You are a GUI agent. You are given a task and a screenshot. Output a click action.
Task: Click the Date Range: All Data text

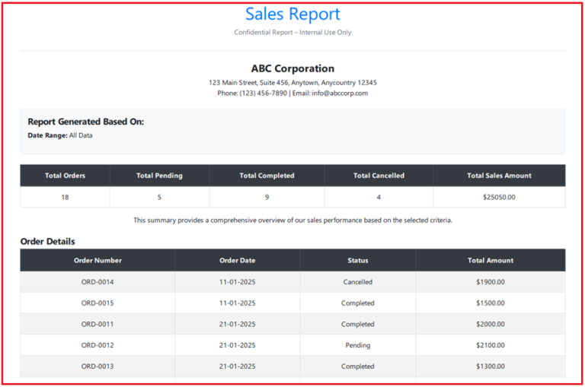click(60, 135)
